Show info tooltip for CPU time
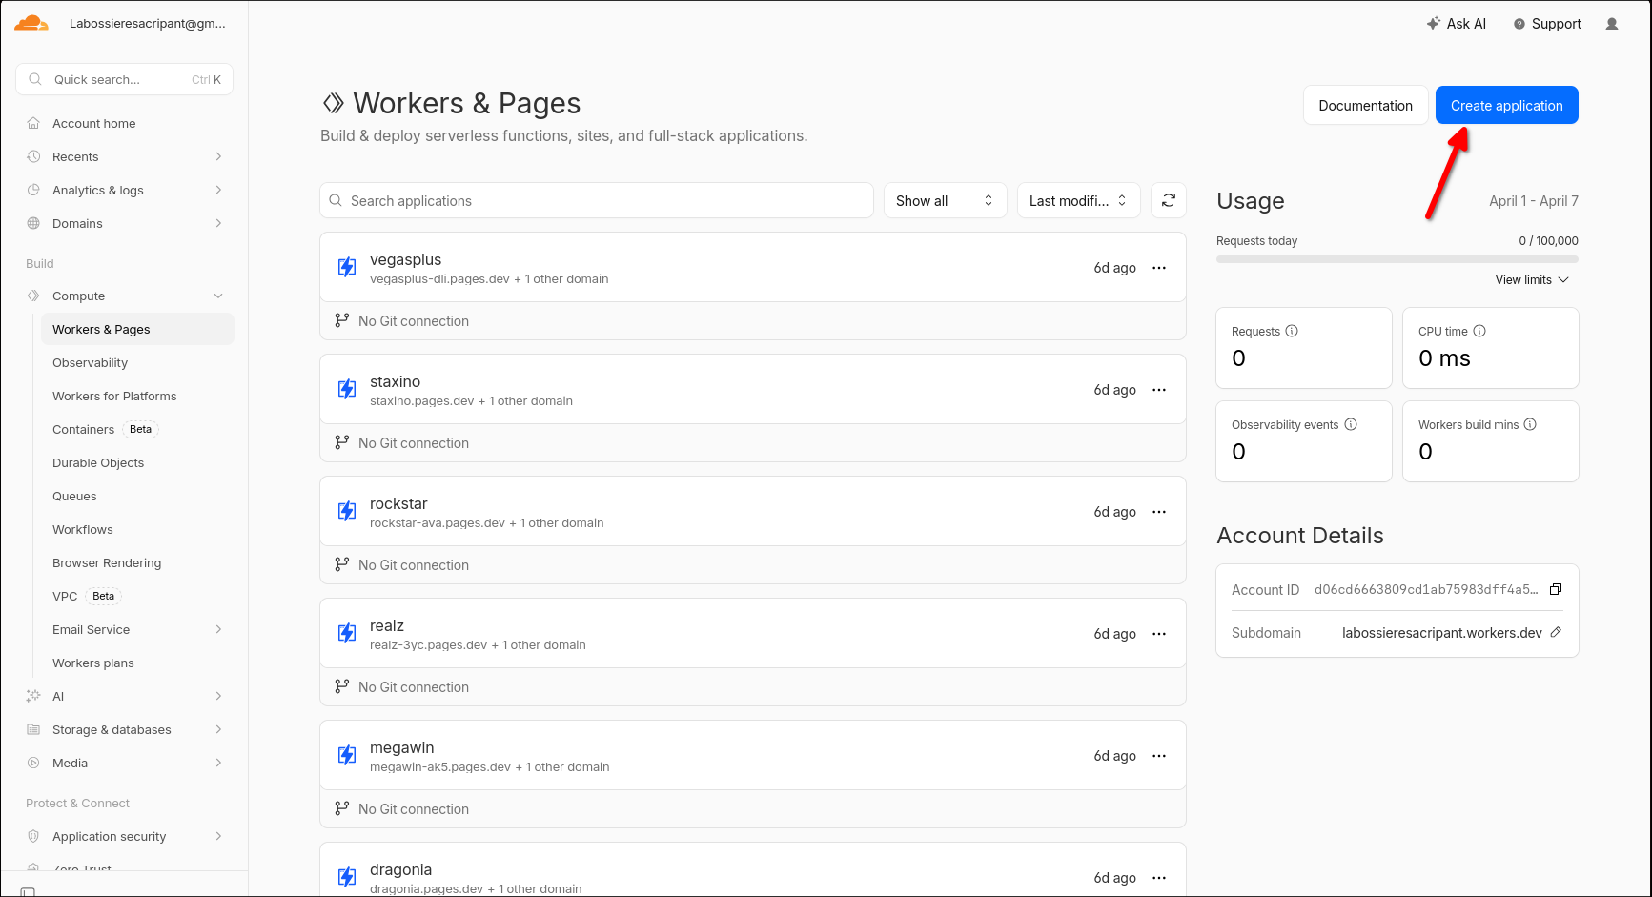Viewport: 1652px width, 897px height. coord(1479,331)
